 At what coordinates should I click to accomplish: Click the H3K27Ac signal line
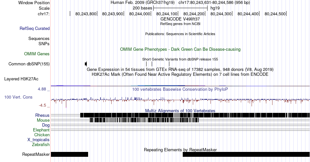[x=180, y=86]
